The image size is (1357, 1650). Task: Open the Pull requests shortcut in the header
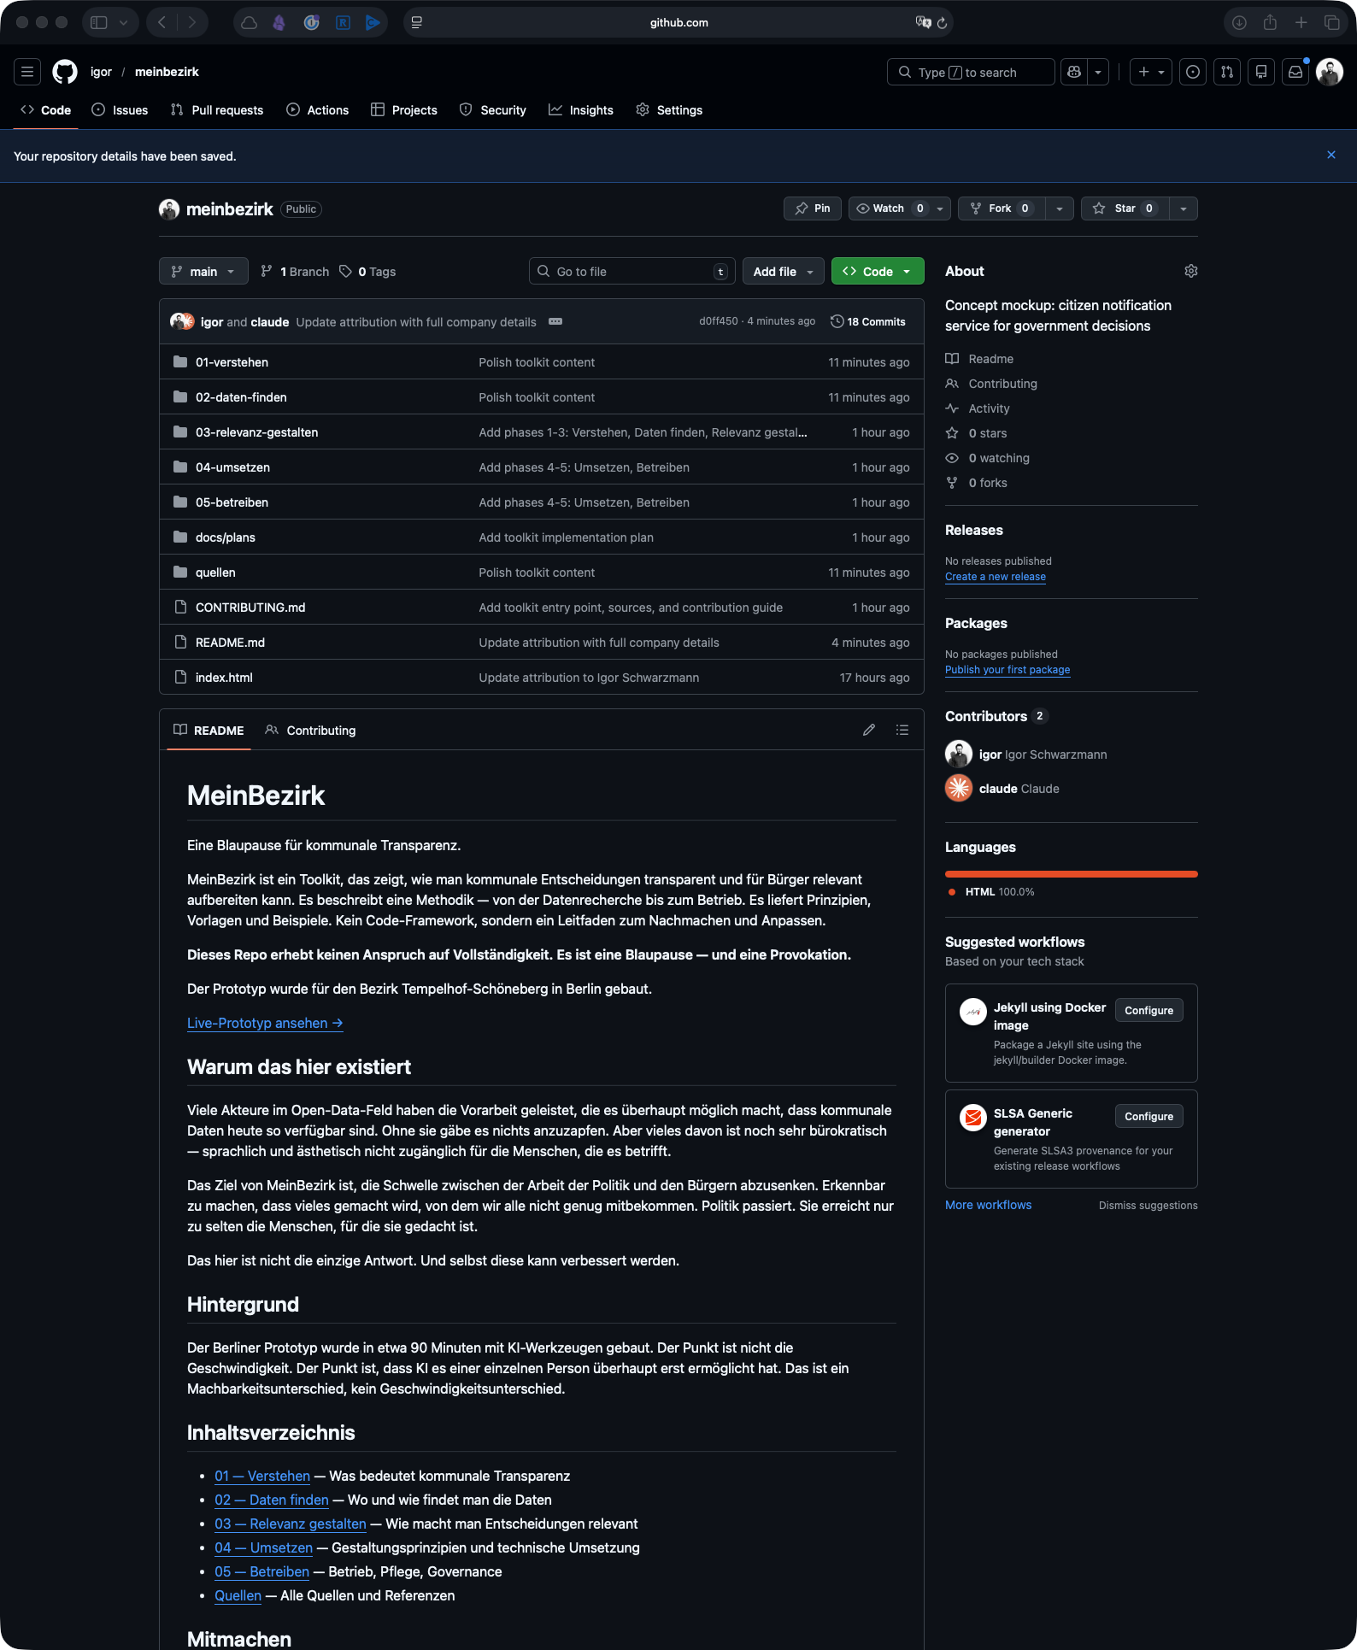click(1227, 72)
